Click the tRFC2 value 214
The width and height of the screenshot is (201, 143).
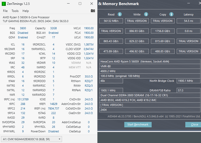pos(23,108)
